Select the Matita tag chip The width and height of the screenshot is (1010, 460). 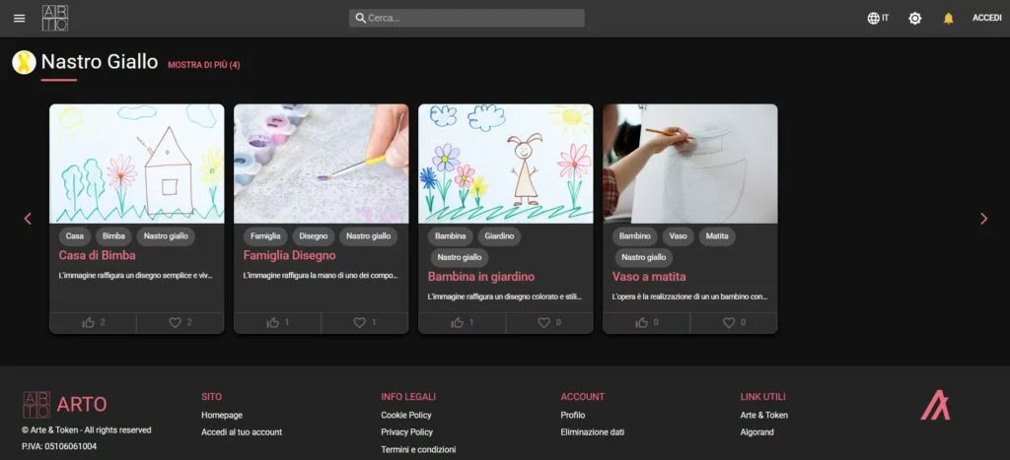pos(715,236)
